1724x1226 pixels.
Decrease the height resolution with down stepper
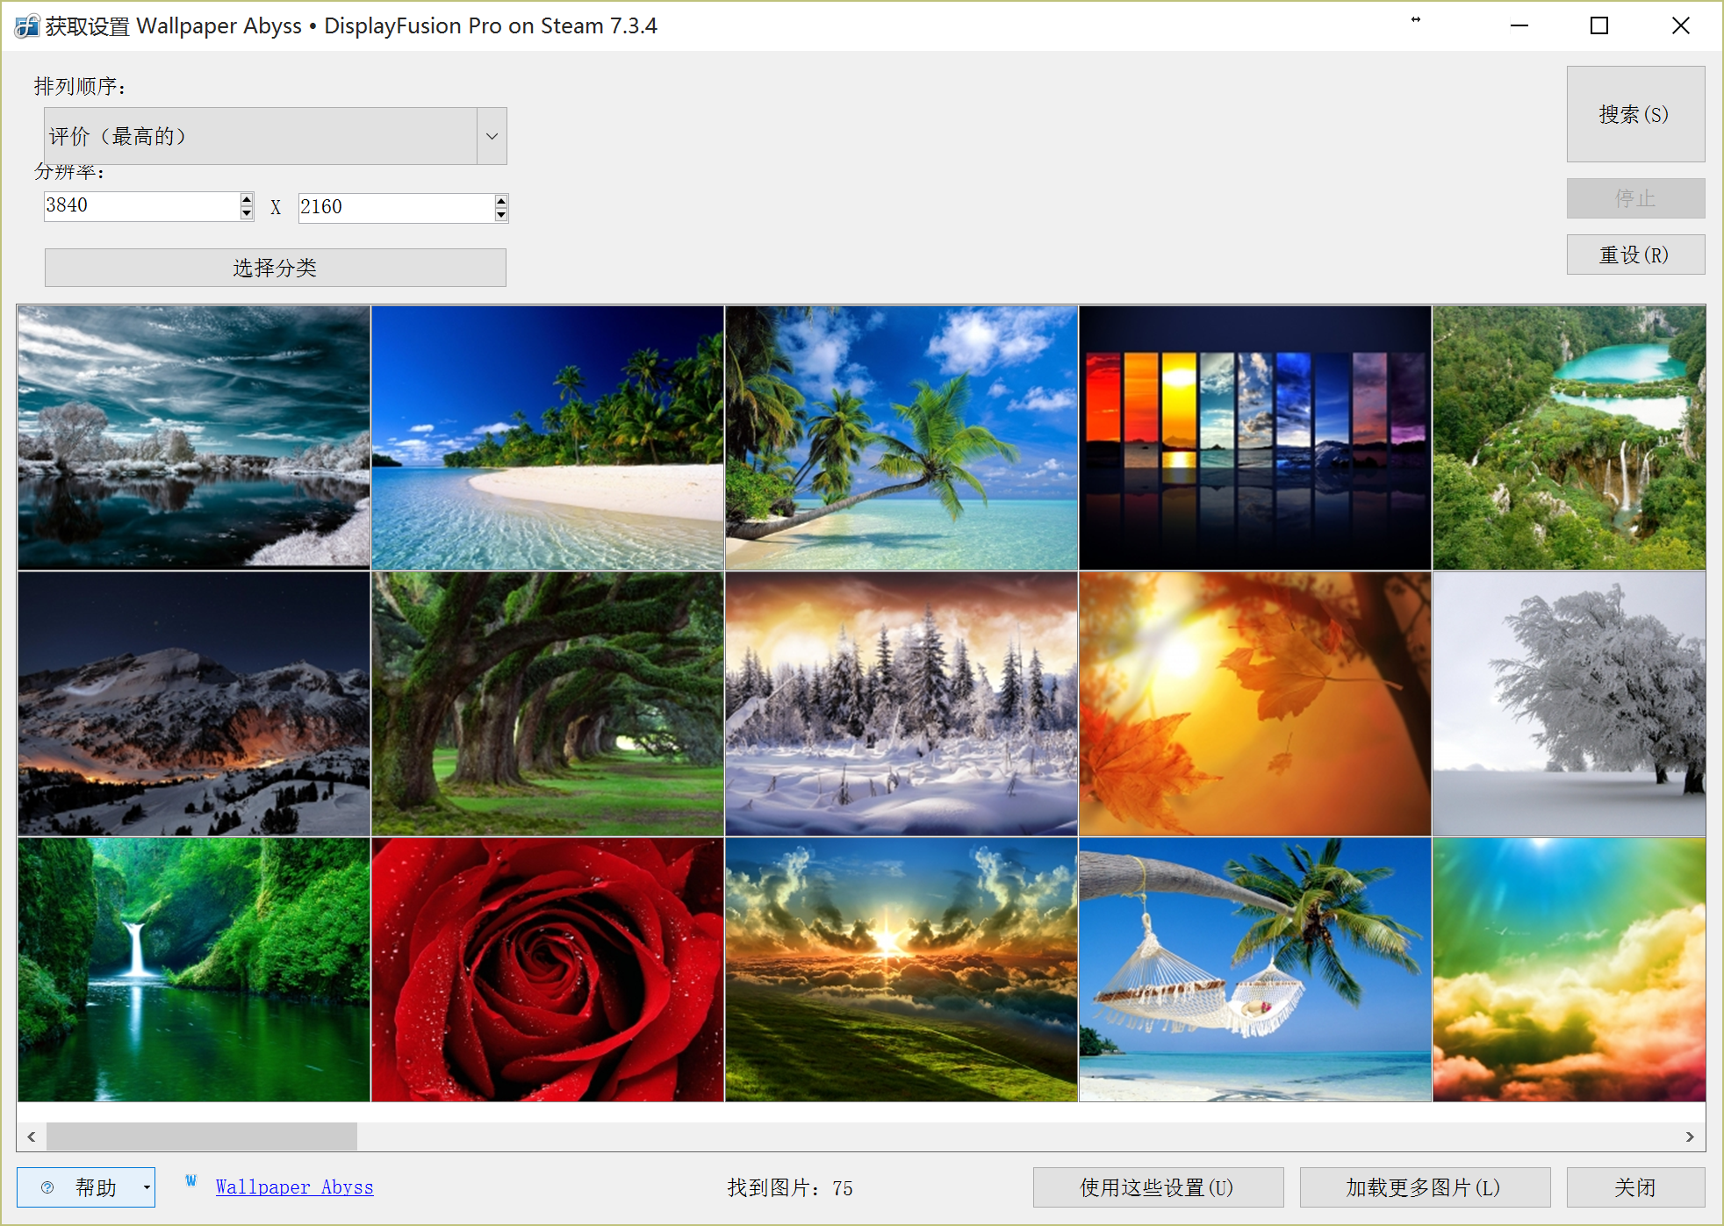click(x=501, y=214)
